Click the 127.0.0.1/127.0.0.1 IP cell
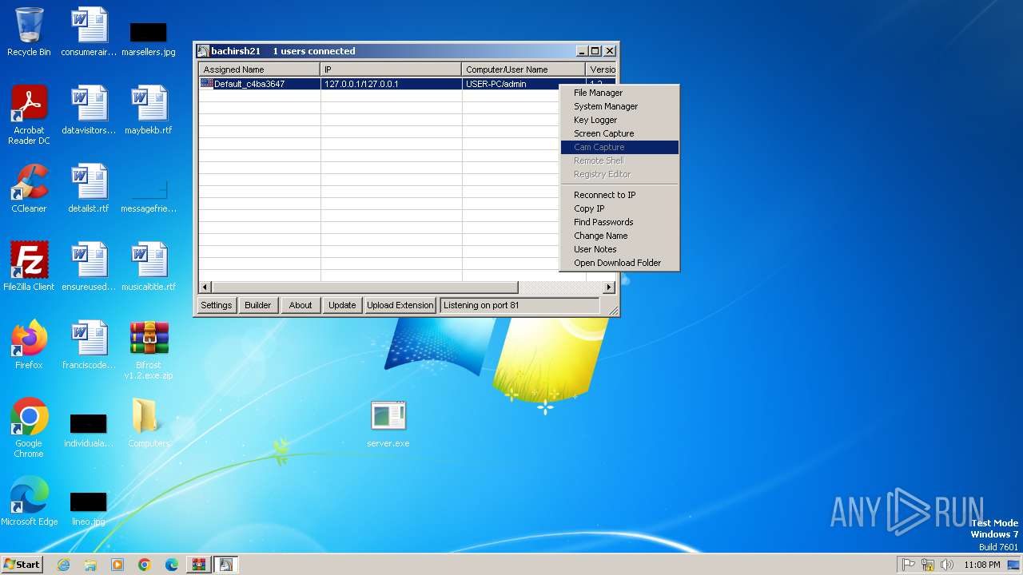The height and width of the screenshot is (575, 1023). tap(391, 84)
